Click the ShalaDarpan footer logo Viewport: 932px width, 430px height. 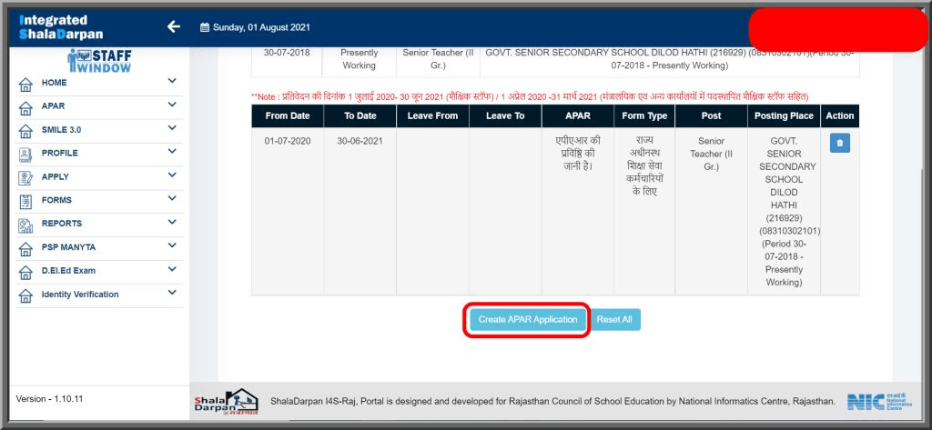(226, 402)
